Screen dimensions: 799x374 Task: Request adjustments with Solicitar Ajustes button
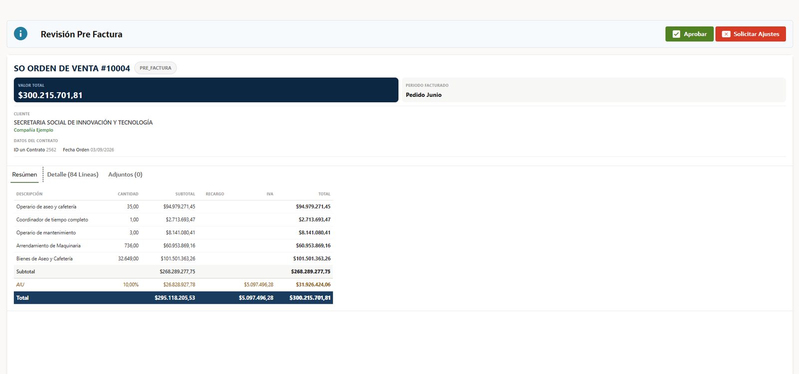pos(751,34)
